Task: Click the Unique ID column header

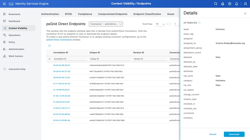Action: point(95,53)
